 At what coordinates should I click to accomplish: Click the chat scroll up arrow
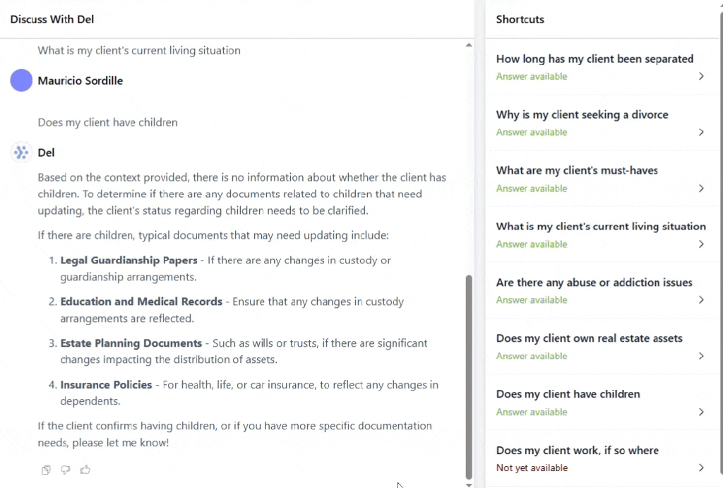pyautogui.click(x=469, y=46)
